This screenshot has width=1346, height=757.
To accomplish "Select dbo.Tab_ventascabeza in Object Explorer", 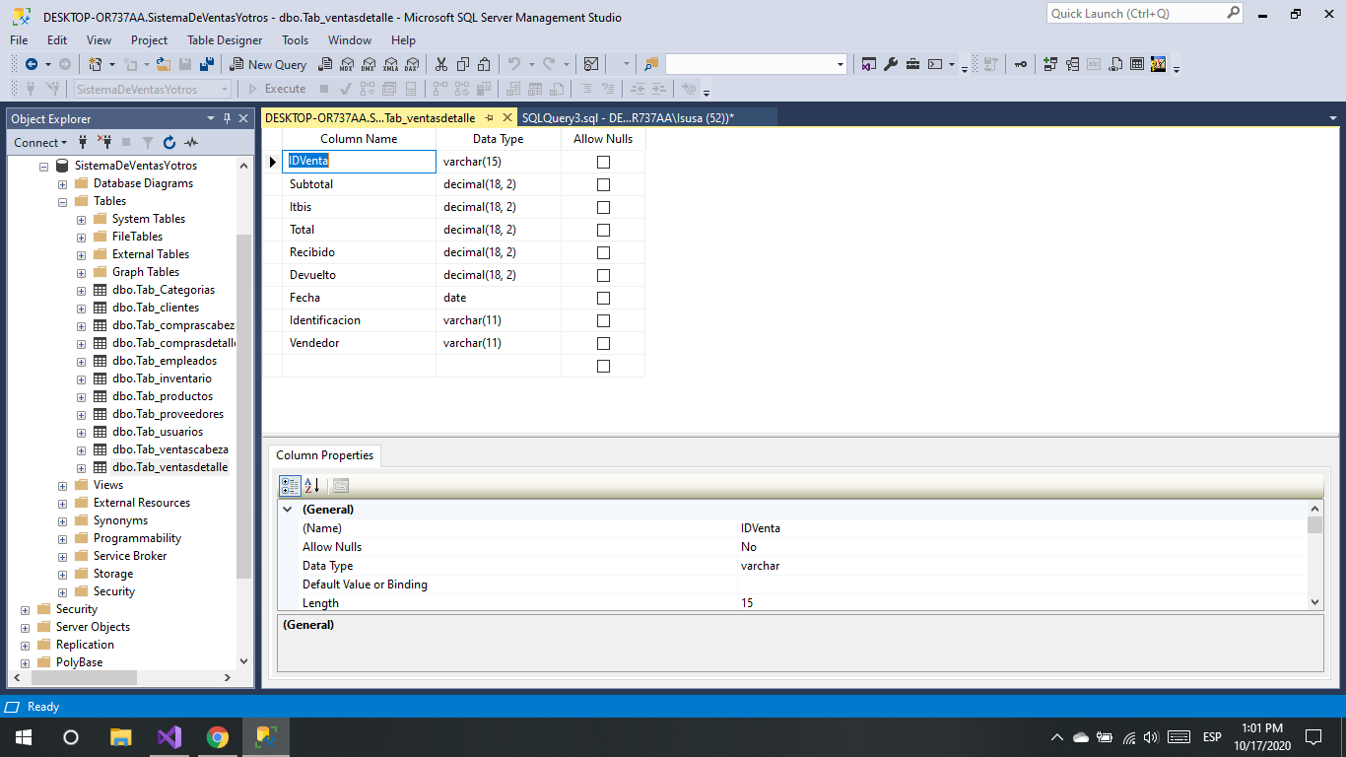I will click(x=169, y=449).
